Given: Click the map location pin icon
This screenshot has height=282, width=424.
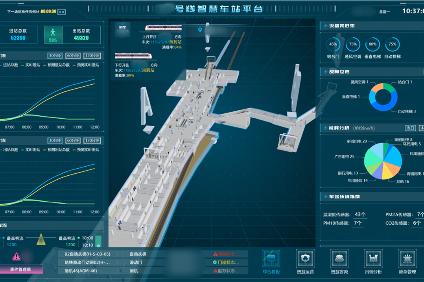Looking at the screenshot, I should [x=200, y=30].
